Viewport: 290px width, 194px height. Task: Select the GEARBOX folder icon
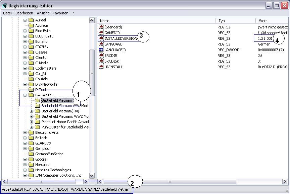pyautogui.click(x=31, y=143)
